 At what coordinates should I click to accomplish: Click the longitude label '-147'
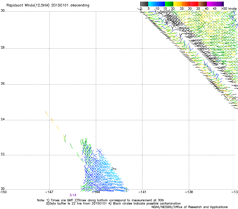(x=49, y=192)
